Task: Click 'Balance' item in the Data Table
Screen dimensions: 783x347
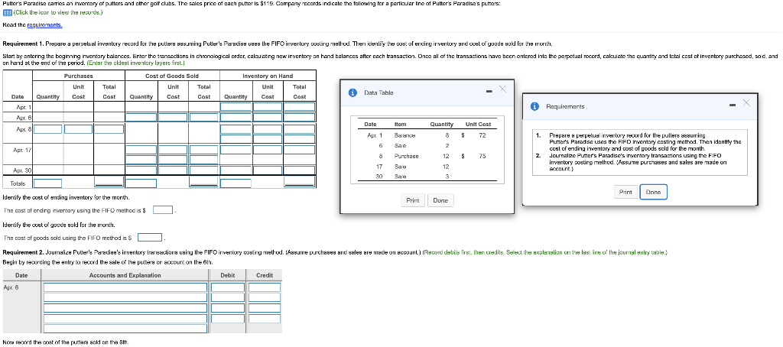Action: coord(404,135)
